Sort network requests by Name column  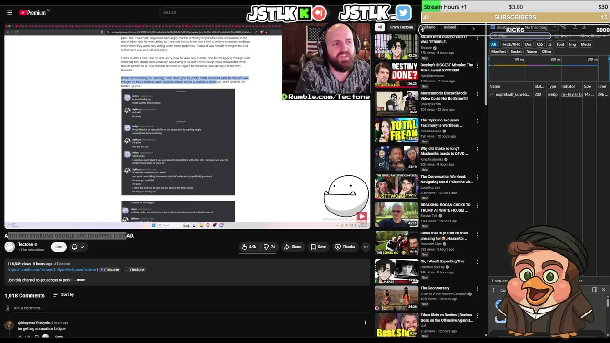pyautogui.click(x=511, y=86)
